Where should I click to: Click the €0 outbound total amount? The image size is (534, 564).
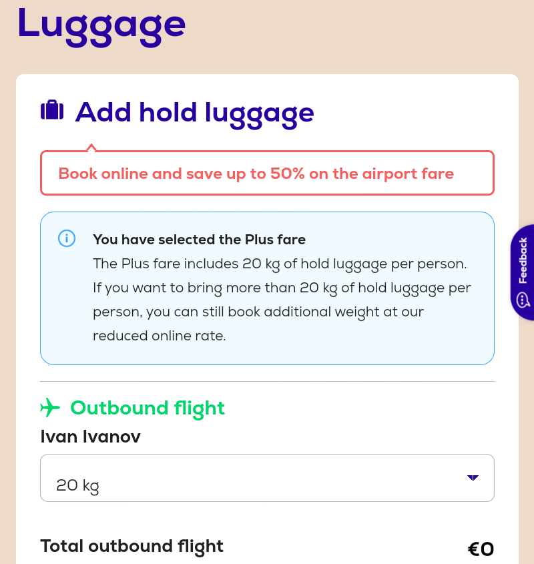point(481,549)
